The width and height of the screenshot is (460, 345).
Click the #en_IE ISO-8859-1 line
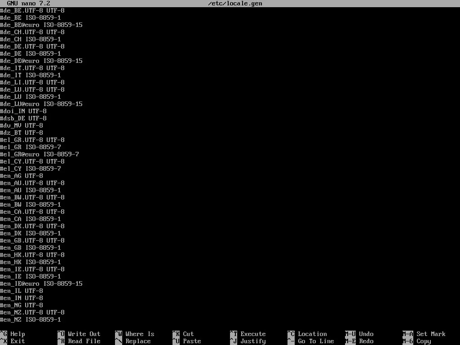[x=31, y=276]
